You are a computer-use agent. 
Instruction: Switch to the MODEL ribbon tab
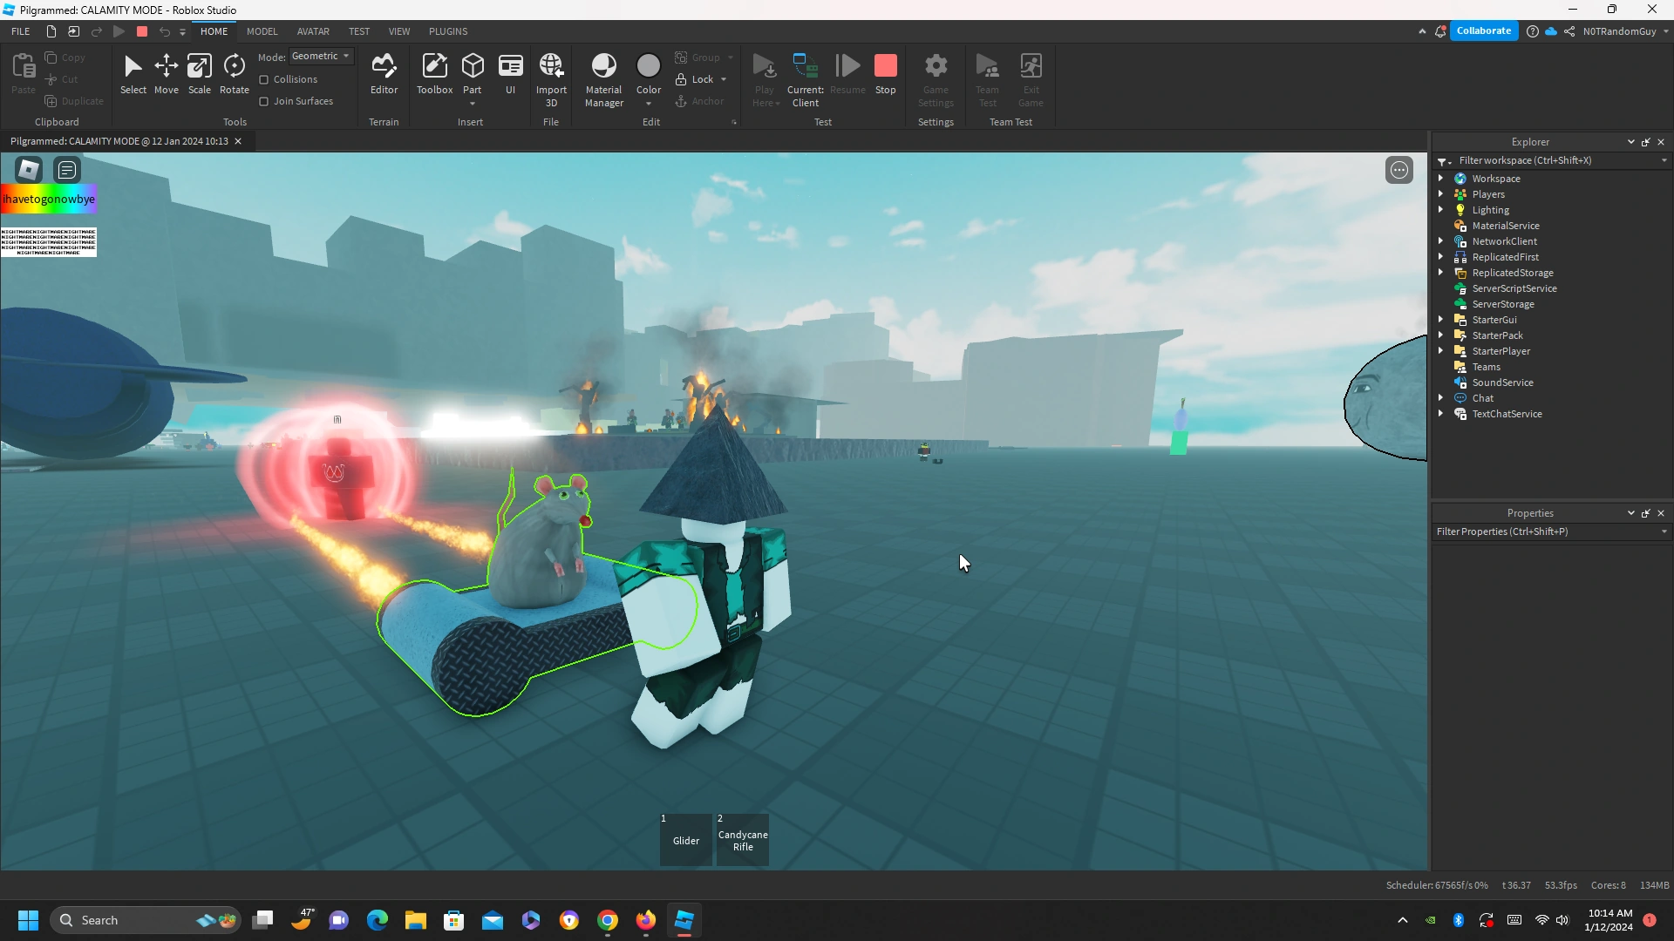[262, 31]
